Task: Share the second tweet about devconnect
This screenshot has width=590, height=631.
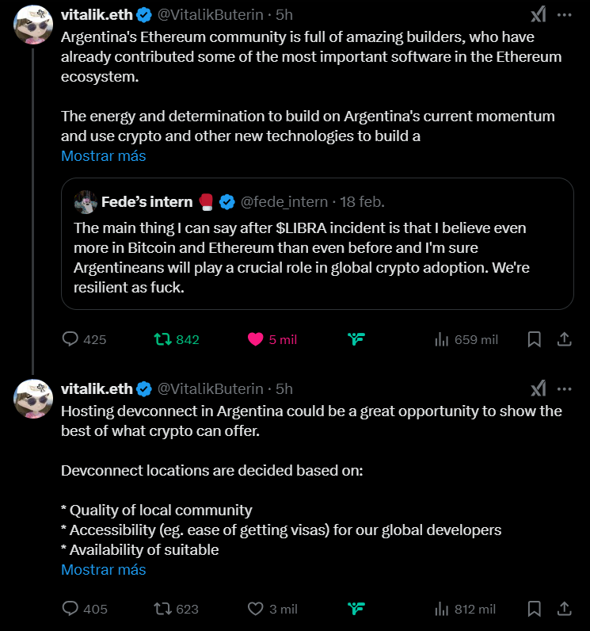Action: [x=565, y=609]
